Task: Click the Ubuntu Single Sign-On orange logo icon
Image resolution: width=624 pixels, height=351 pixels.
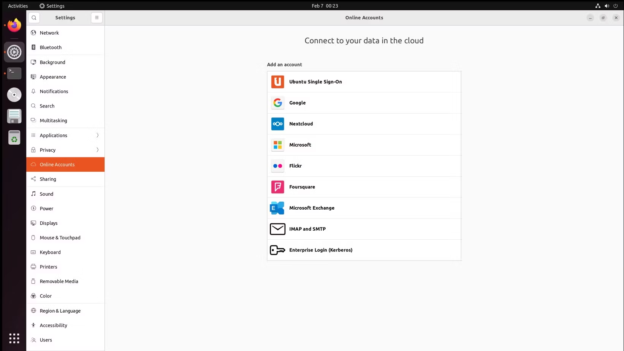Action: tap(277, 82)
